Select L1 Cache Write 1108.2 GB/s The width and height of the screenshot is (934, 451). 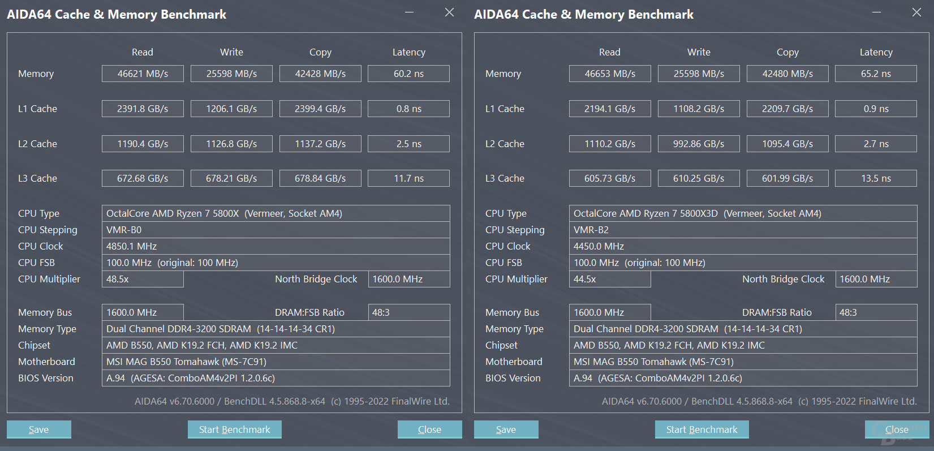pos(699,109)
